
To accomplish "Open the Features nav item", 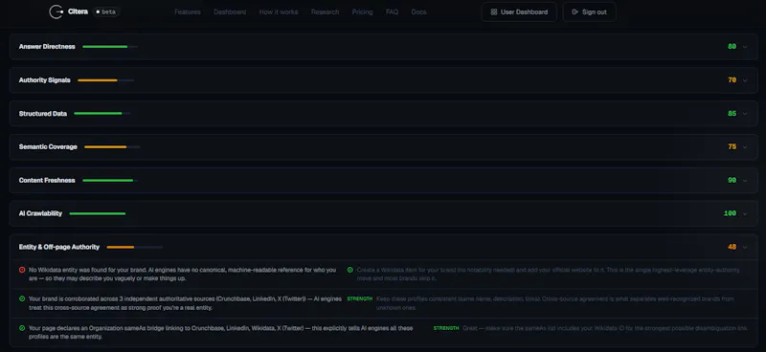I will pos(188,11).
